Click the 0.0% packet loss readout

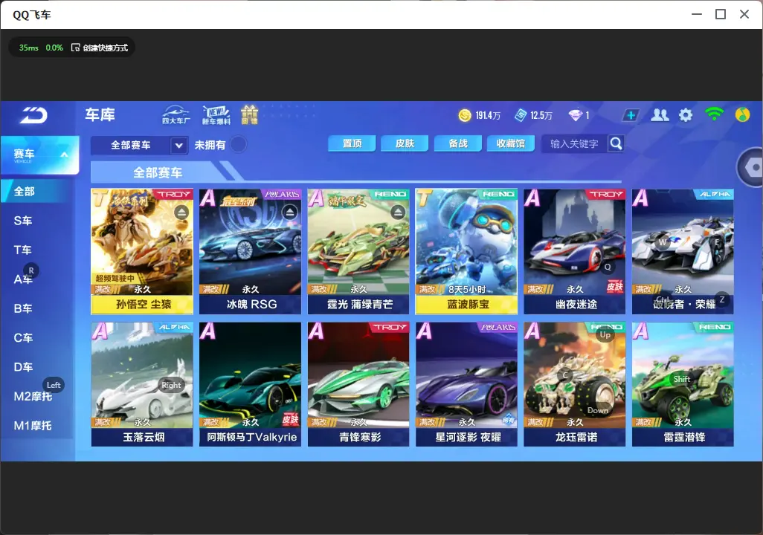coord(54,48)
